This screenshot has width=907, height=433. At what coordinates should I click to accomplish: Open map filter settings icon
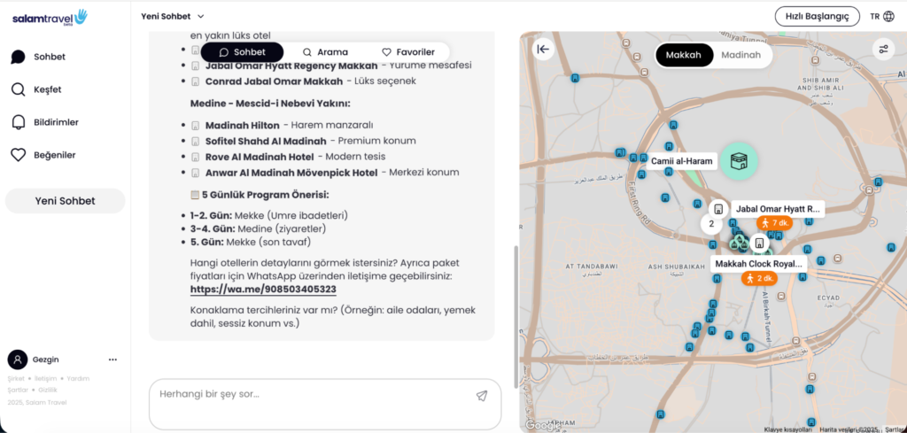883,50
